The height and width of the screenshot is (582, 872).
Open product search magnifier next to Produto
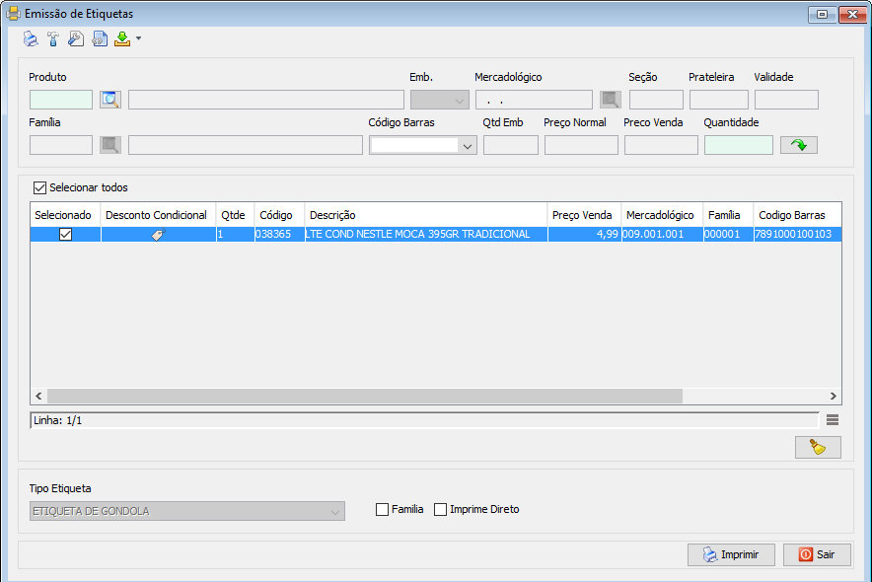(109, 100)
